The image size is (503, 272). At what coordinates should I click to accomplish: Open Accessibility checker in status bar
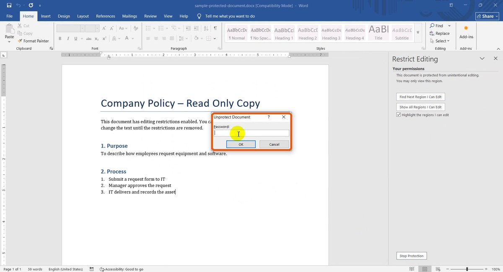click(122, 269)
